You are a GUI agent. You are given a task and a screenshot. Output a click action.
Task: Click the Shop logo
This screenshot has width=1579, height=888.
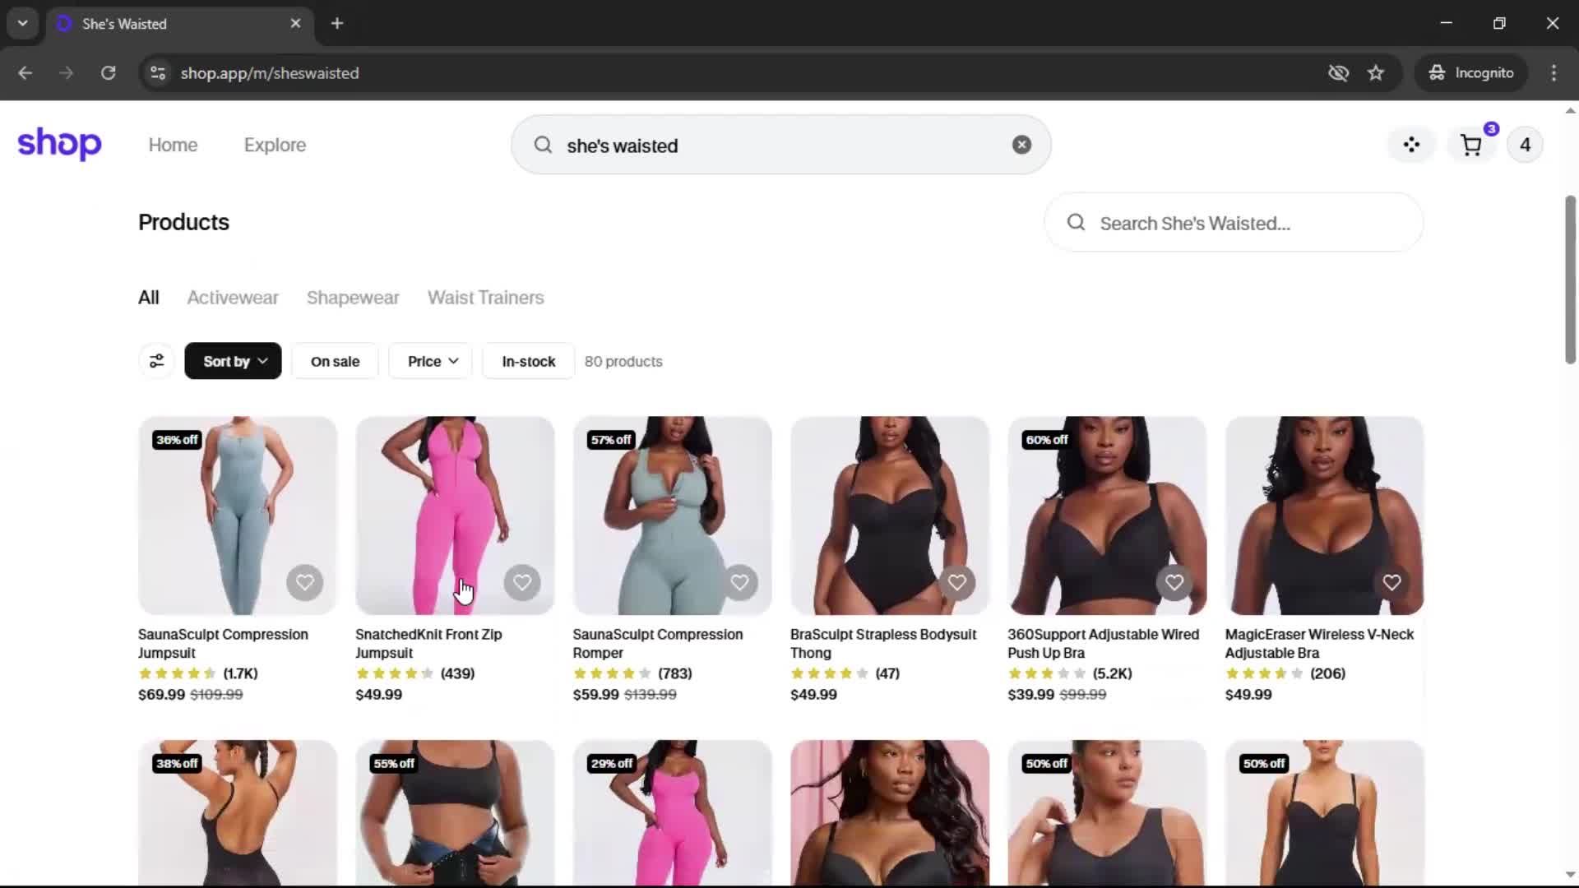[59, 144]
